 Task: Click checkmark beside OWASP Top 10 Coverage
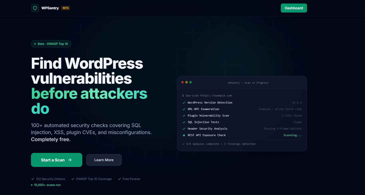pos(72,179)
